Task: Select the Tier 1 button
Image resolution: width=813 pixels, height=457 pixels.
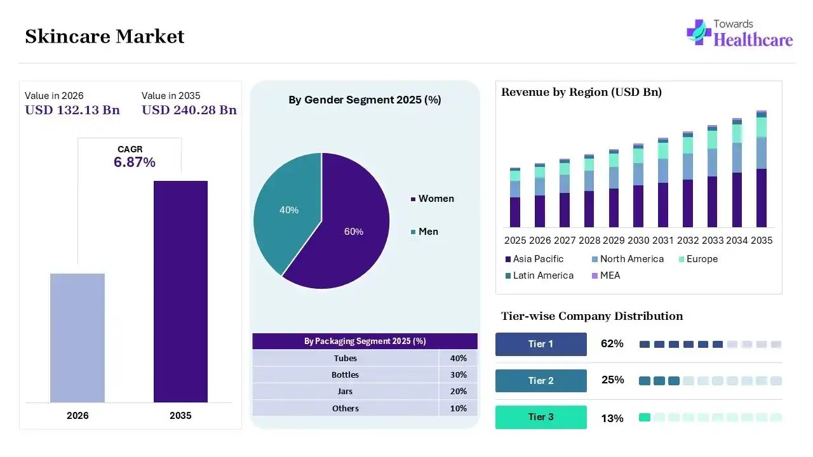Action: coord(541,344)
